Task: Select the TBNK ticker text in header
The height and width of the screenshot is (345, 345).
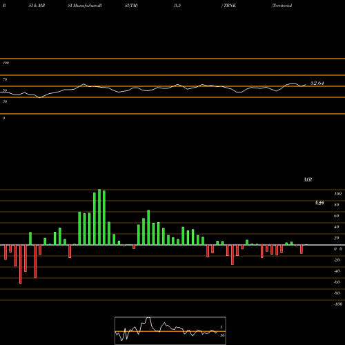Action: pos(230,6)
